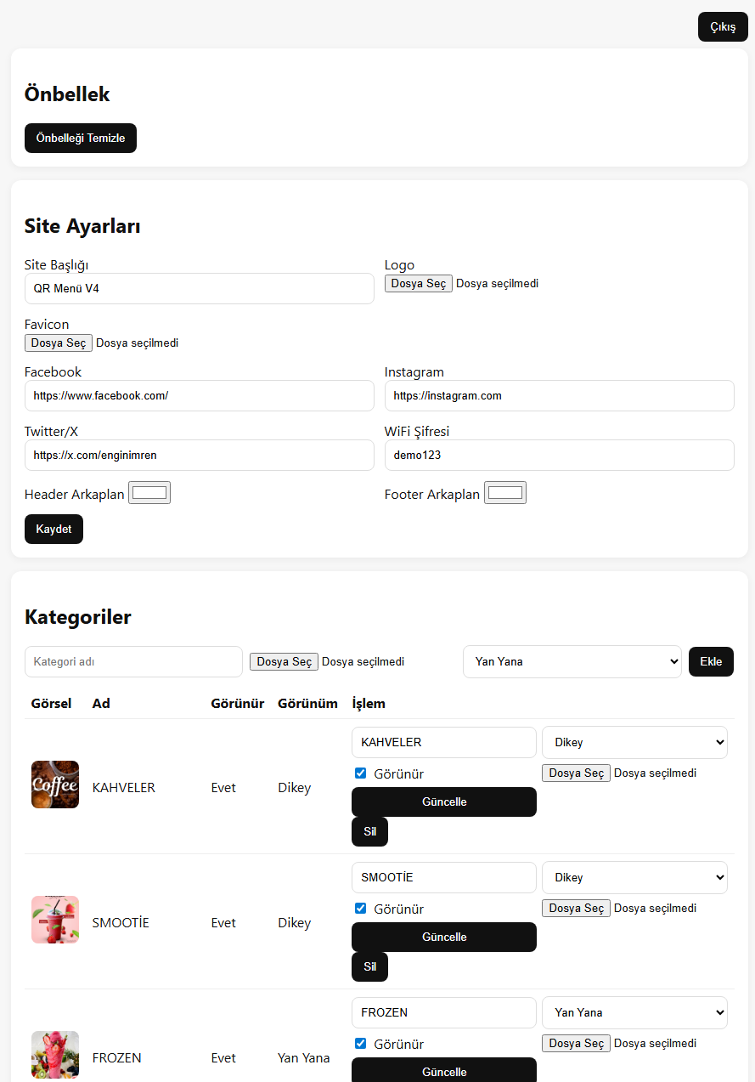Open the Yan Yana dropdown for new category

pos(572,662)
